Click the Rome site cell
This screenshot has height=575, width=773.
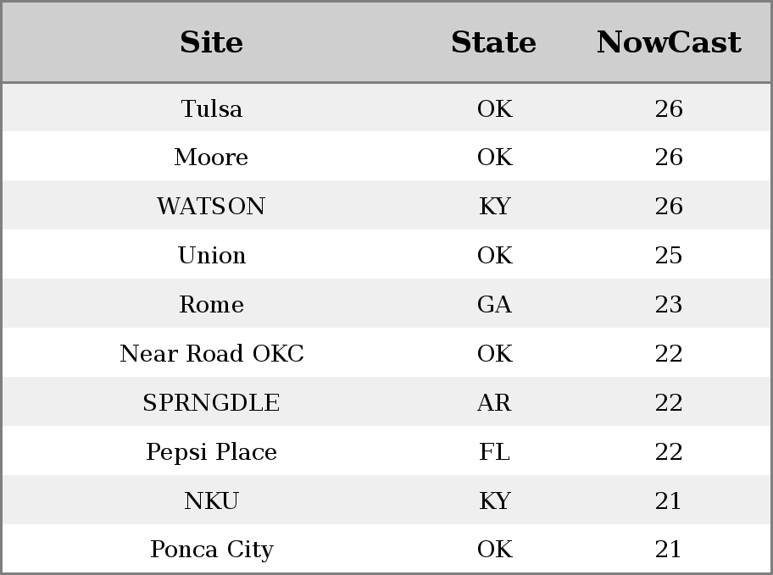(212, 304)
